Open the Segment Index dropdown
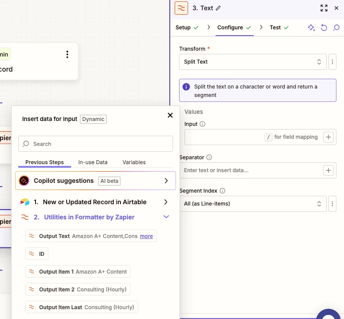Viewport: 344px width, 319px height. [253, 204]
